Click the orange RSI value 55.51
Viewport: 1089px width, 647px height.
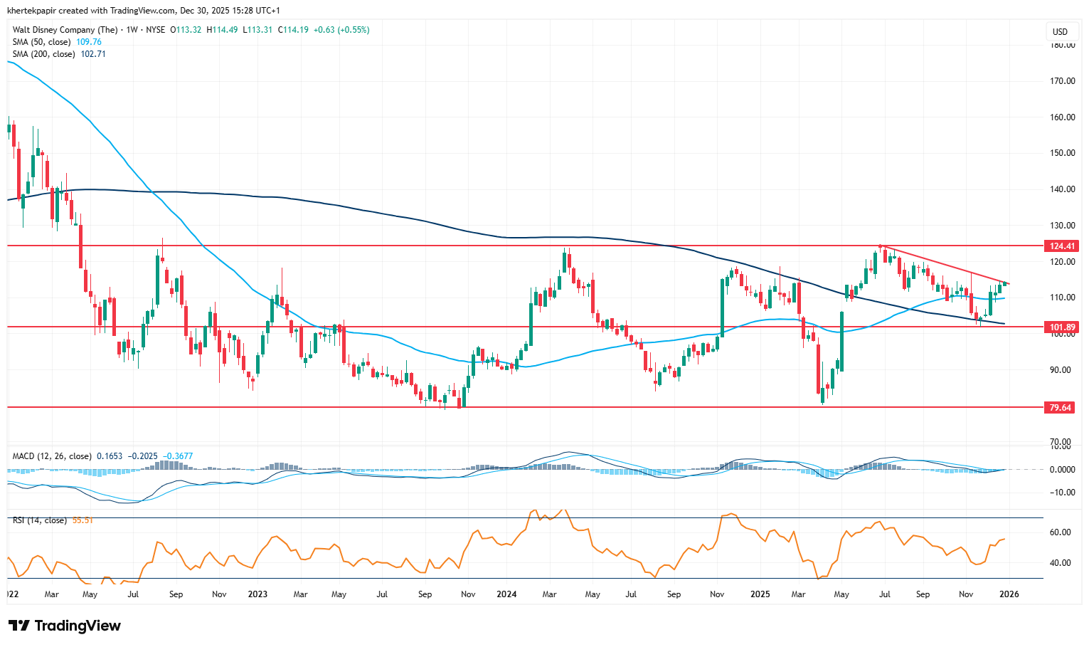click(83, 520)
